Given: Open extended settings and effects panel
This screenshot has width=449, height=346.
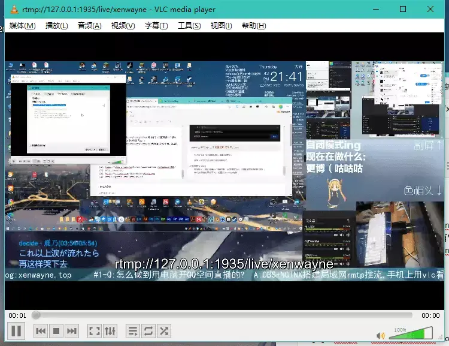Looking at the screenshot, I should (x=110, y=331).
